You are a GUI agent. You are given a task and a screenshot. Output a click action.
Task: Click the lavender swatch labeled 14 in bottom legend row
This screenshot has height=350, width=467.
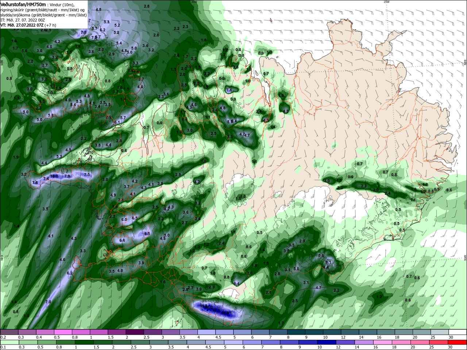[364, 342]
